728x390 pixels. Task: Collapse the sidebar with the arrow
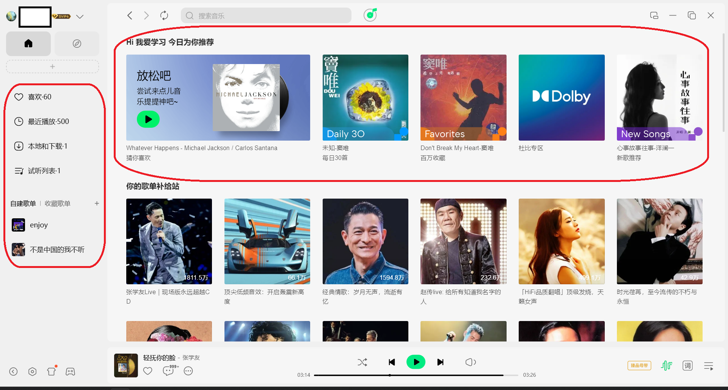click(13, 372)
